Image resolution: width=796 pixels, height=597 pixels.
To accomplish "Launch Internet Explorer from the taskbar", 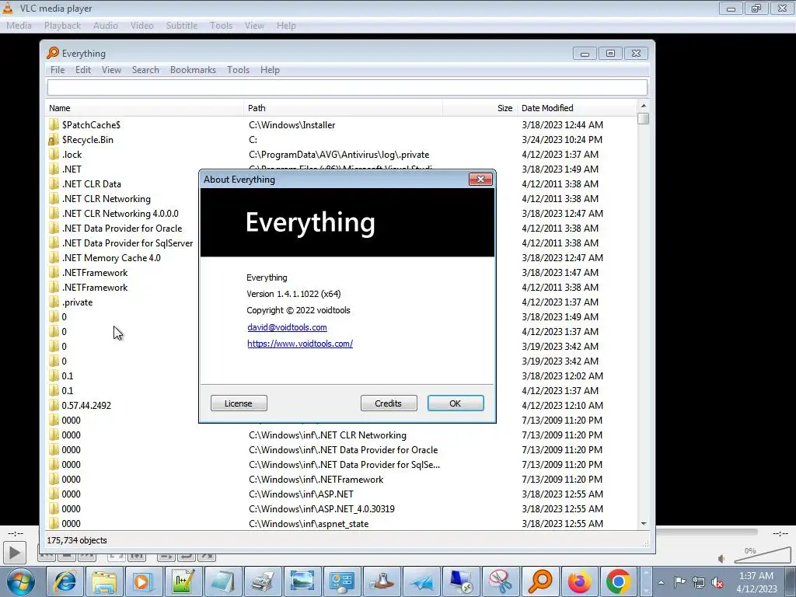I will pos(65,581).
